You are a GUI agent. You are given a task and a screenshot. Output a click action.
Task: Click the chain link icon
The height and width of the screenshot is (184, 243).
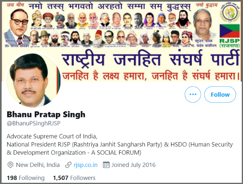click(x=68, y=165)
